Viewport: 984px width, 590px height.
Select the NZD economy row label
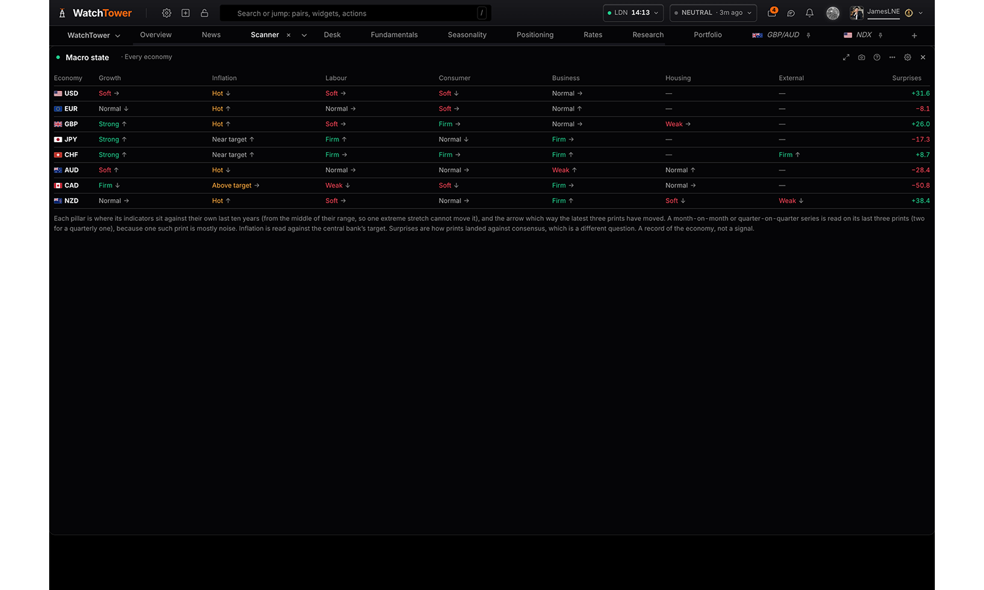[66, 201]
